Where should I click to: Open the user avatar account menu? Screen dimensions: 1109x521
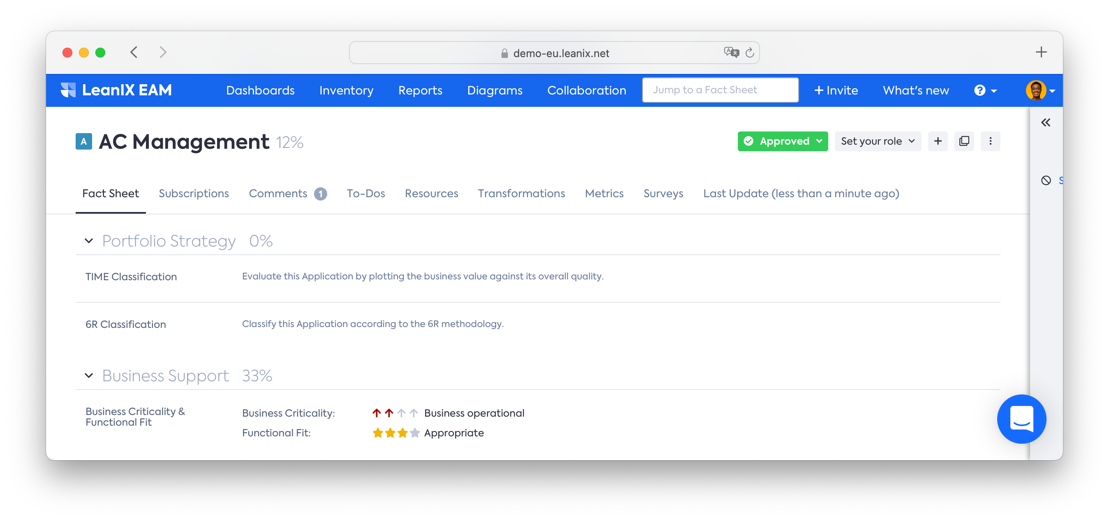pos(1040,90)
